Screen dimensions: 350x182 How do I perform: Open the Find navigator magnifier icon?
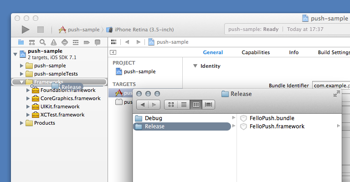pyautogui.click(x=43, y=42)
